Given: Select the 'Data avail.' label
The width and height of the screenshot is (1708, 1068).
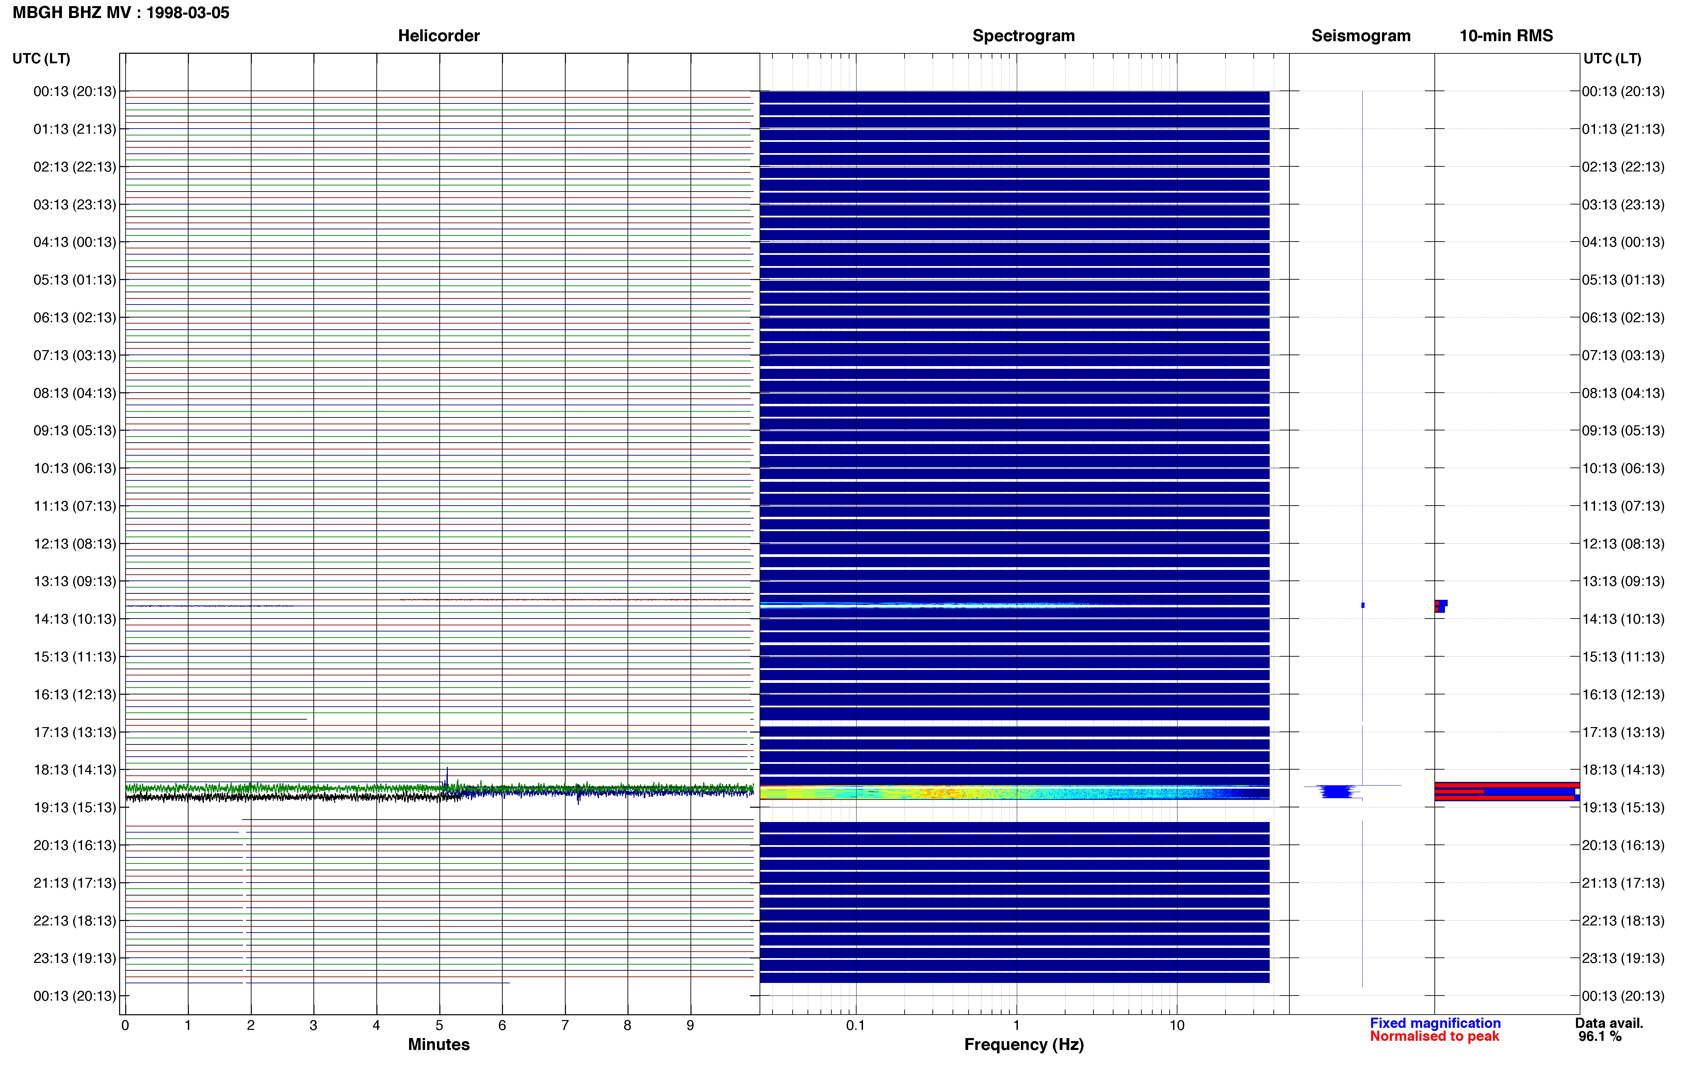Looking at the screenshot, I should point(1609,1023).
